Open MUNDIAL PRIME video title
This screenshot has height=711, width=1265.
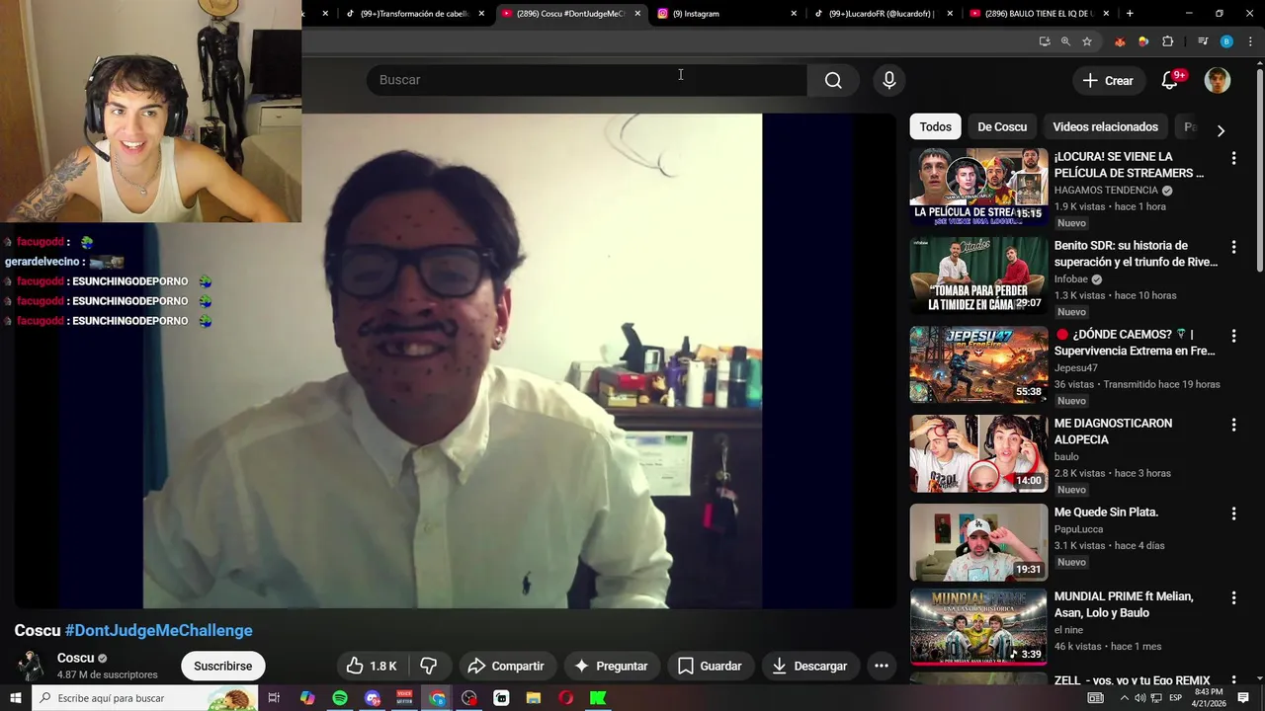tap(1124, 604)
